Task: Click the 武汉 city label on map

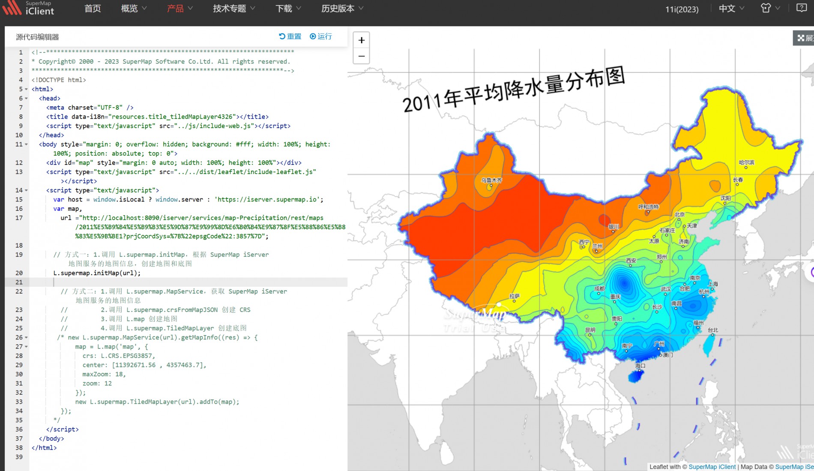Action: pyautogui.click(x=665, y=289)
